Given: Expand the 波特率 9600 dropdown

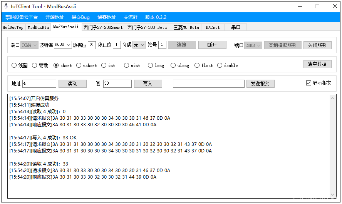Looking at the screenshot, I should (x=63, y=45).
